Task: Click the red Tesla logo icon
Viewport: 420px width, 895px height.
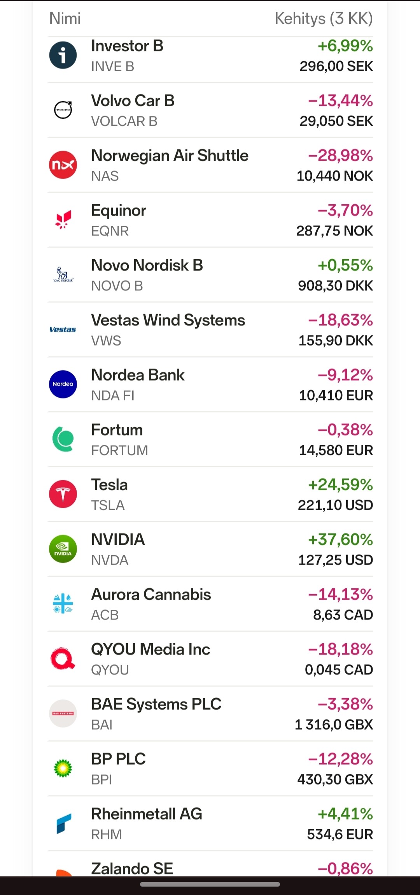Action: [63, 494]
